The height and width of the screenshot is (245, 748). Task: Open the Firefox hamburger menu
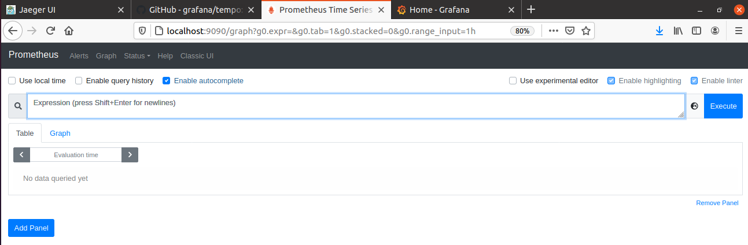tap(738, 31)
